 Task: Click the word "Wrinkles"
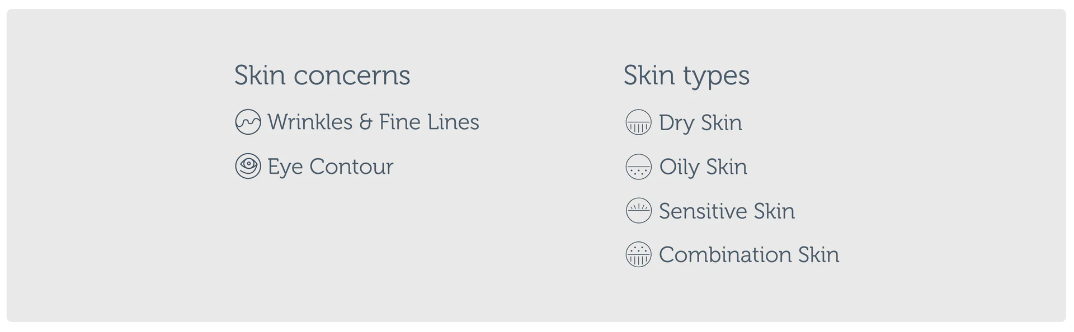click(310, 122)
